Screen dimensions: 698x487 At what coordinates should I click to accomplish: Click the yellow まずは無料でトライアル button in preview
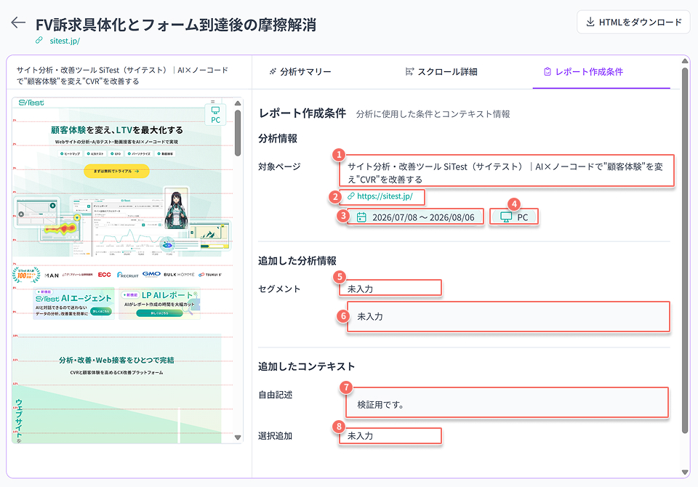(x=116, y=171)
